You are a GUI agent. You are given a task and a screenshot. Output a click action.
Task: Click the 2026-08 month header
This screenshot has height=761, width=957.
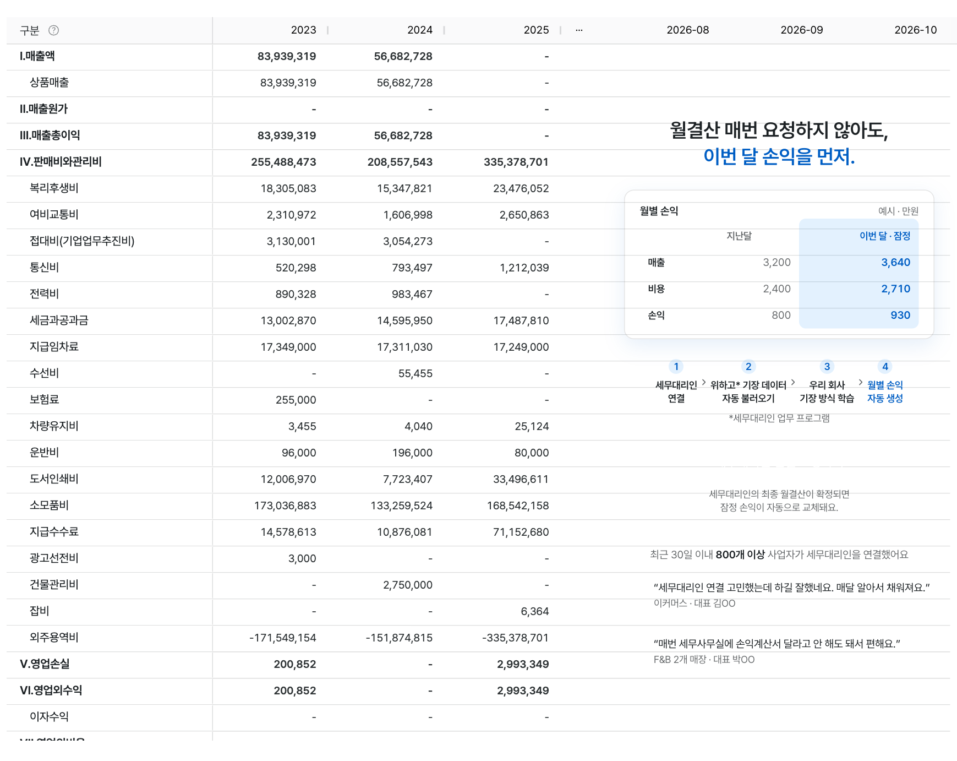[x=687, y=30]
